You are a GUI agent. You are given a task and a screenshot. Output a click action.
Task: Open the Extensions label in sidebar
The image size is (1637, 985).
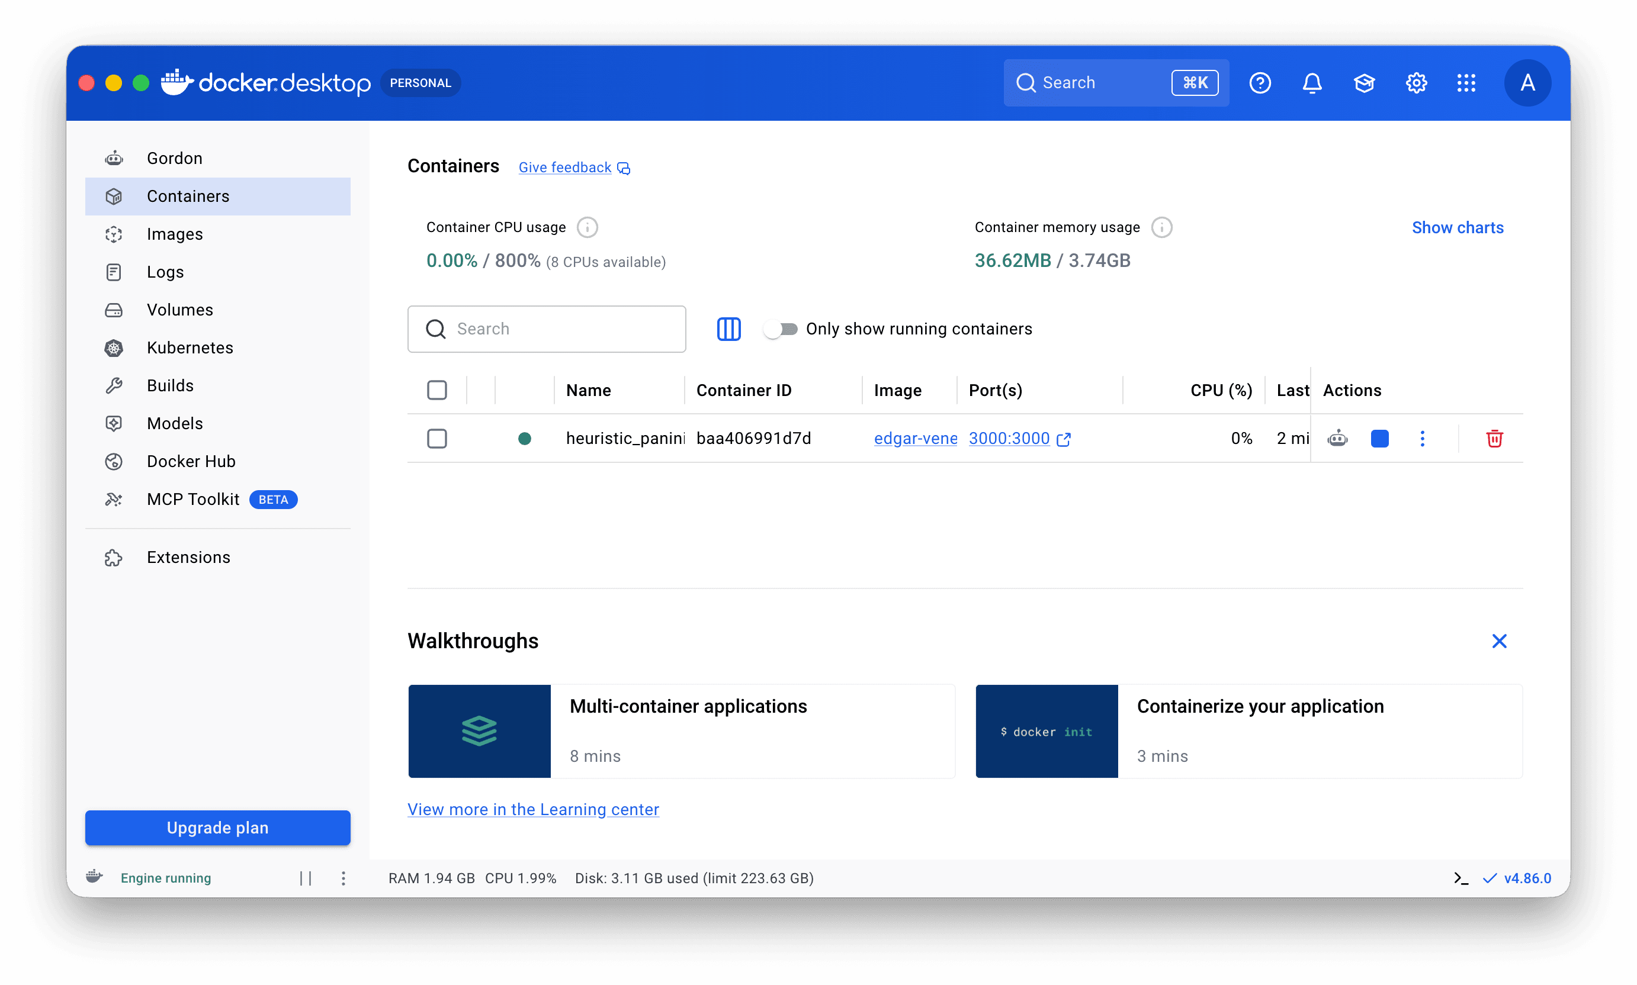188,558
